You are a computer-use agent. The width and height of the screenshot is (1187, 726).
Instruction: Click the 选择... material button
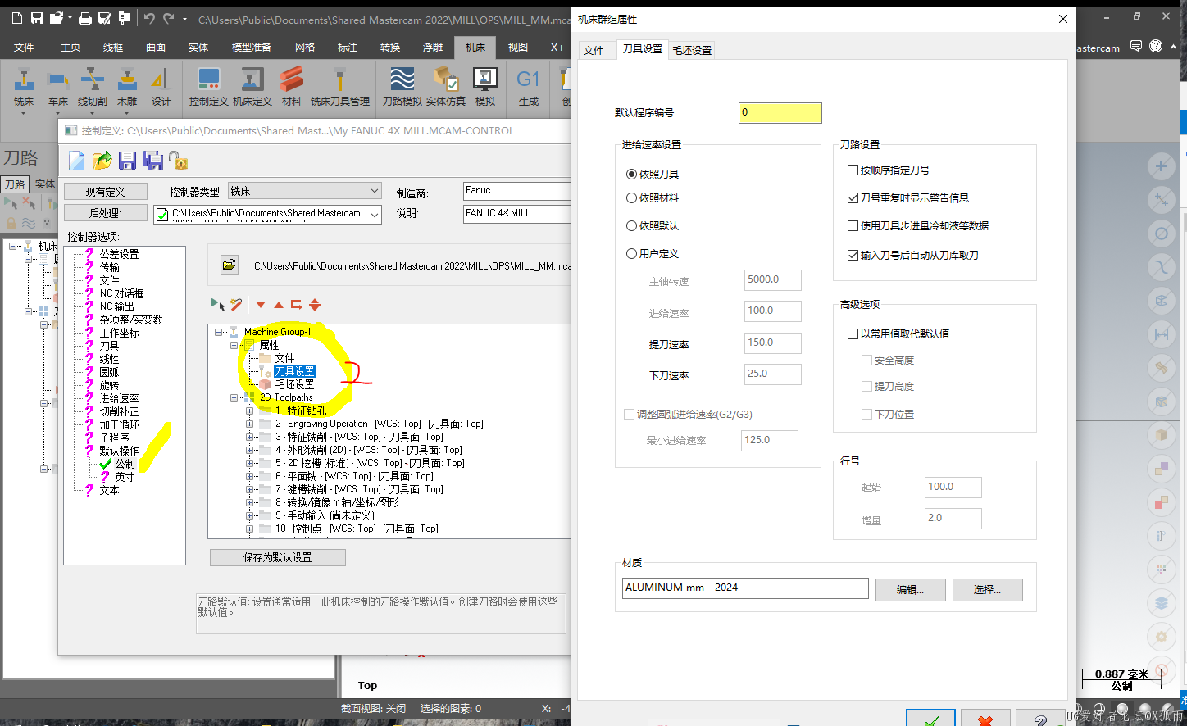(988, 590)
